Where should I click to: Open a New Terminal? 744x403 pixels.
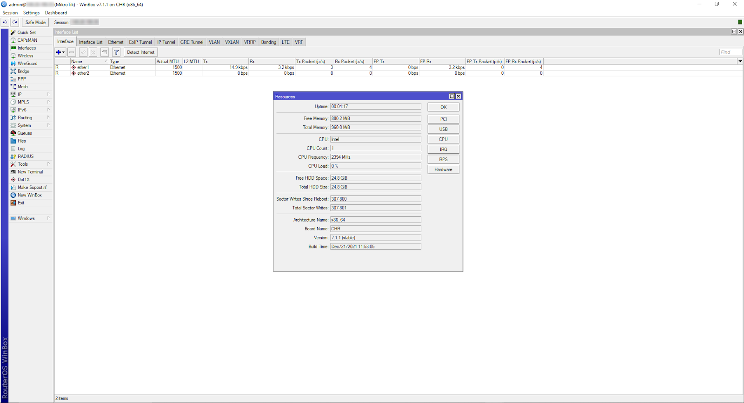tap(30, 172)
